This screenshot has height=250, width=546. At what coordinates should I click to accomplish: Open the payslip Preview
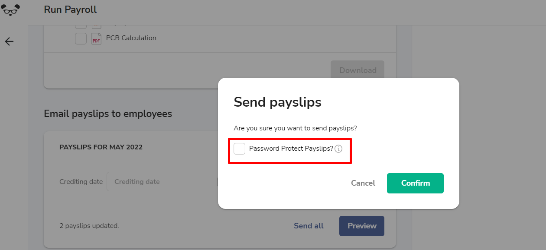[362, 226]
